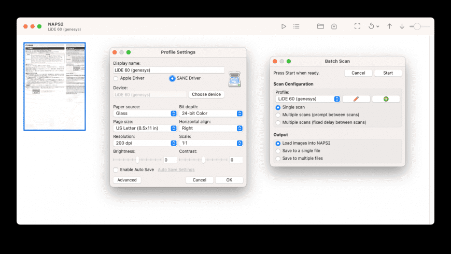The image size is (451, 254).
Task: Select the scanned page thumbnail
Action: click(x=54, y=87)
